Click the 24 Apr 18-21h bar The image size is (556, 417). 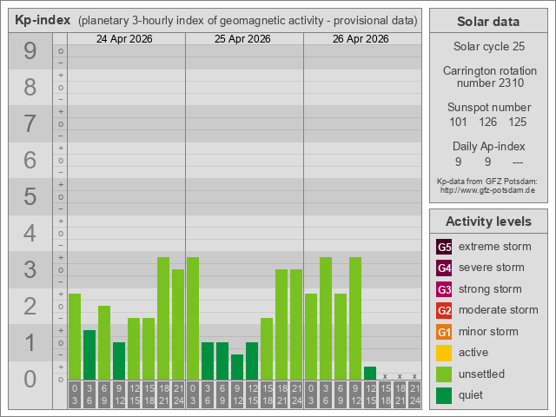click(163, 318)
